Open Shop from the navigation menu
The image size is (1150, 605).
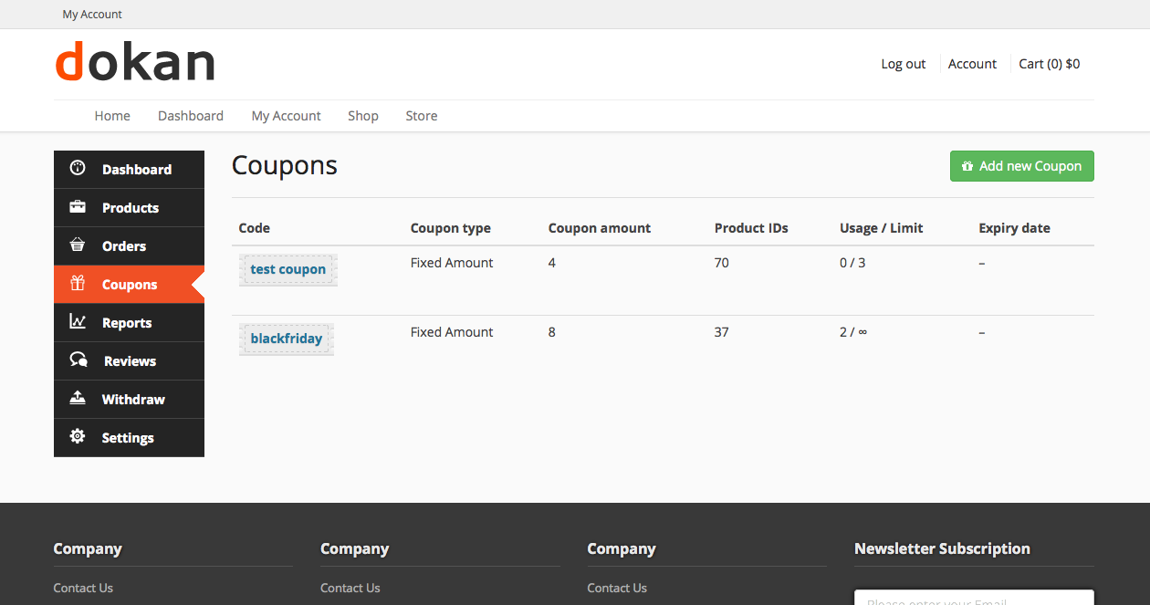click(363, 116)
